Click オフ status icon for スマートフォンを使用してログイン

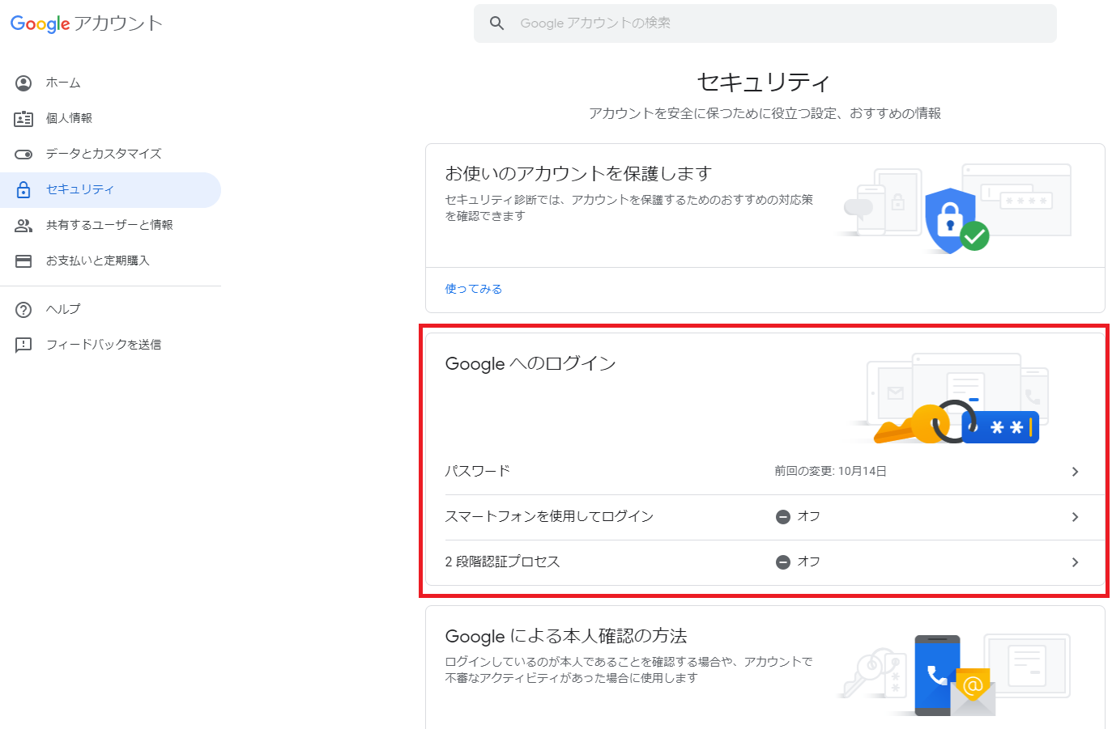coord(783,517)
